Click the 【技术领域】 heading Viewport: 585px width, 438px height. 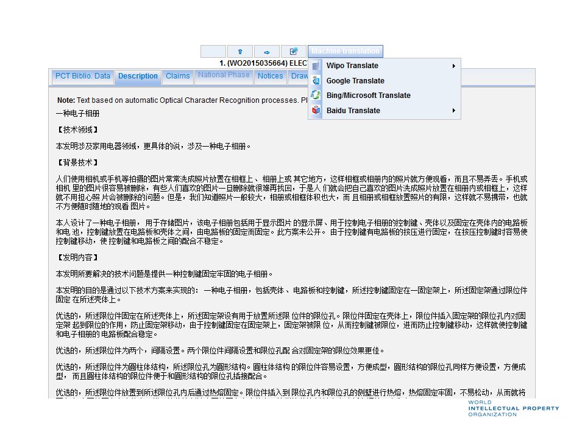coord(77,130)
